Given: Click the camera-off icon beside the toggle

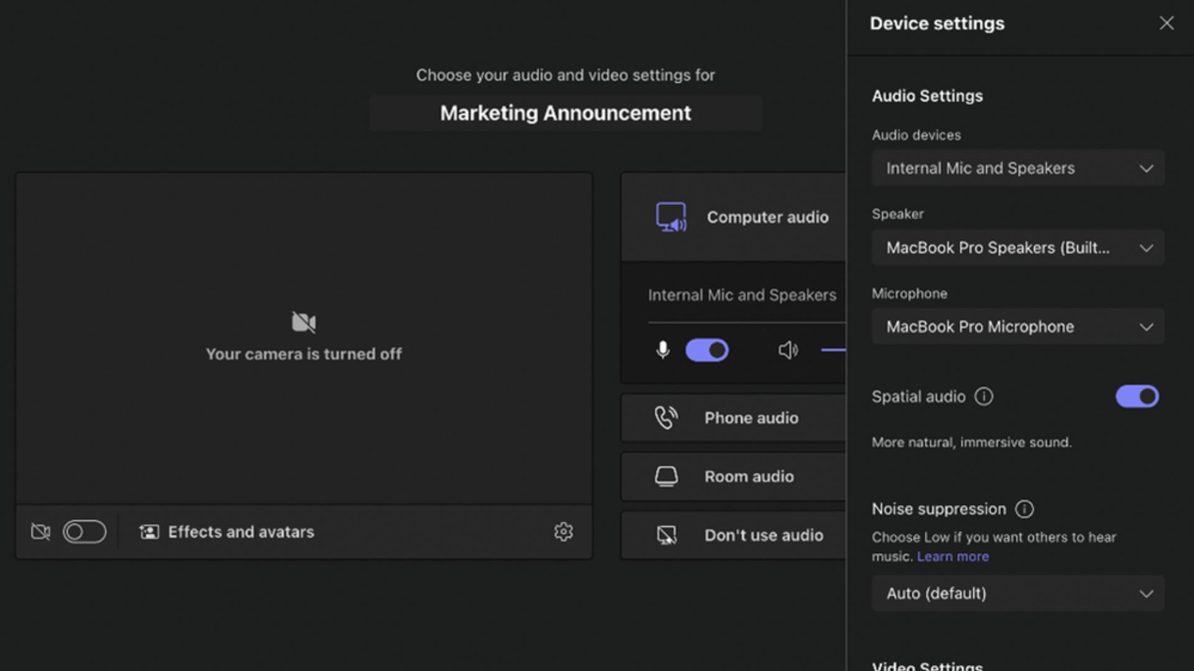Looking at the screenshot, I should click(x=40, y=532).
